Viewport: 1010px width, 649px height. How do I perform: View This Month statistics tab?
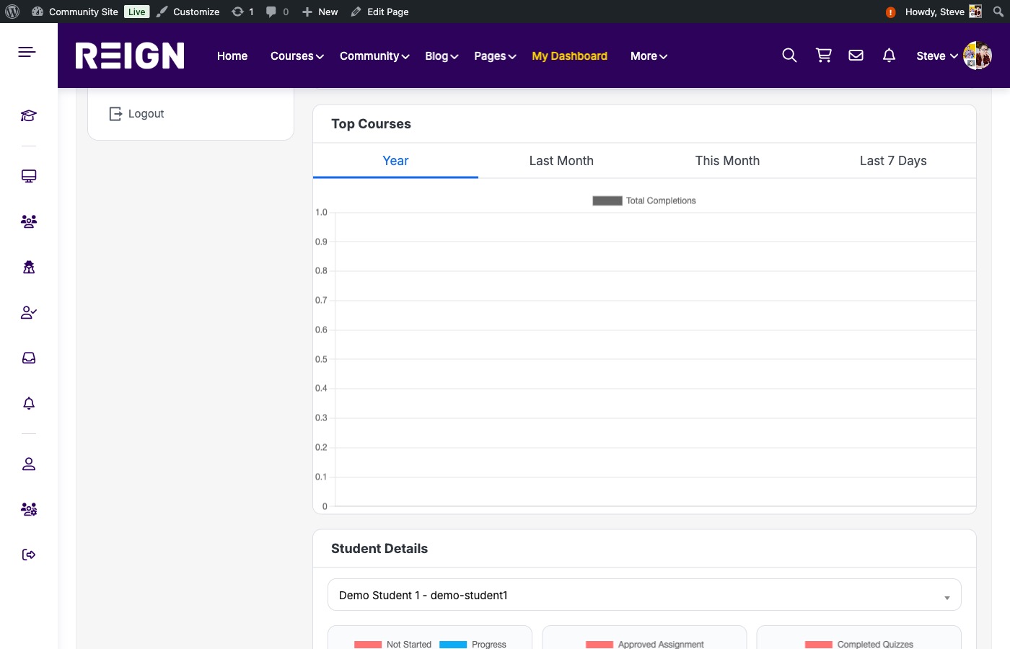(x=727, y=160)
